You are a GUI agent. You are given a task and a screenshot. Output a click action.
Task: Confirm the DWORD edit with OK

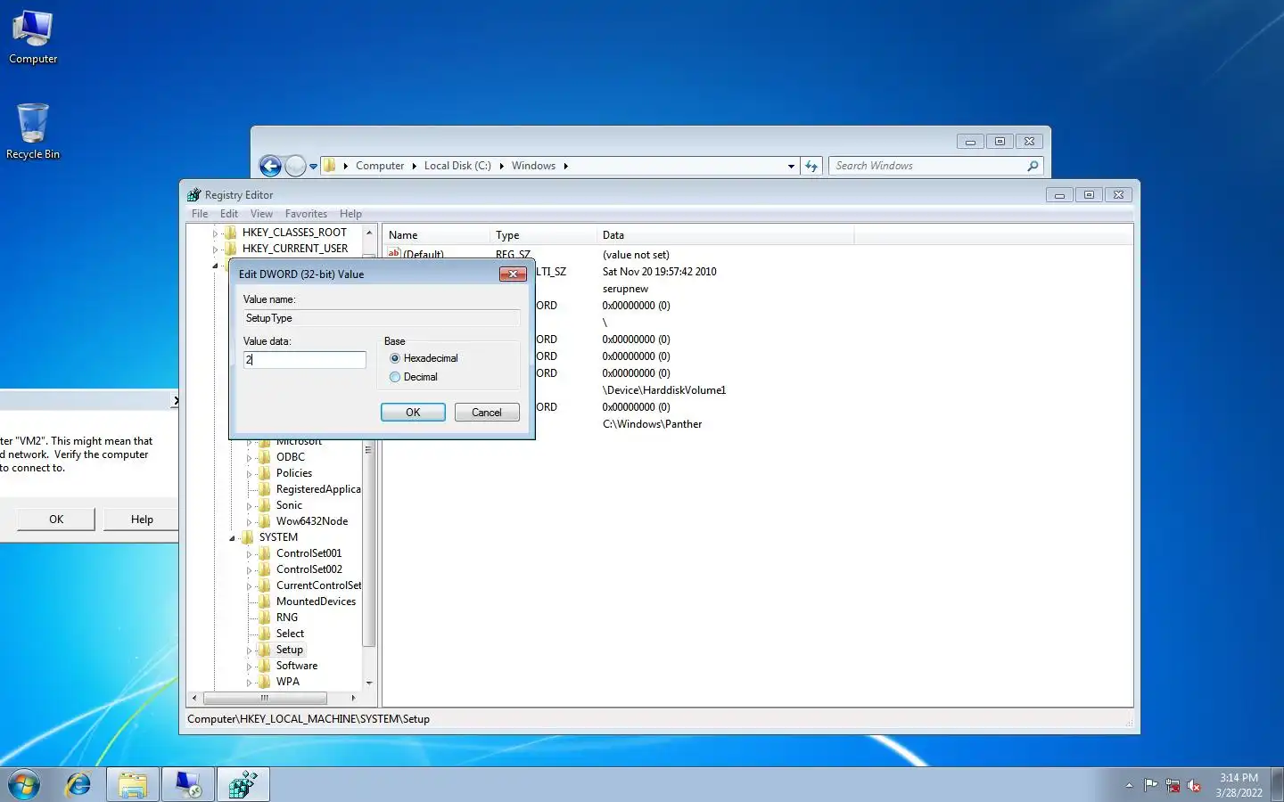point(413,413)
